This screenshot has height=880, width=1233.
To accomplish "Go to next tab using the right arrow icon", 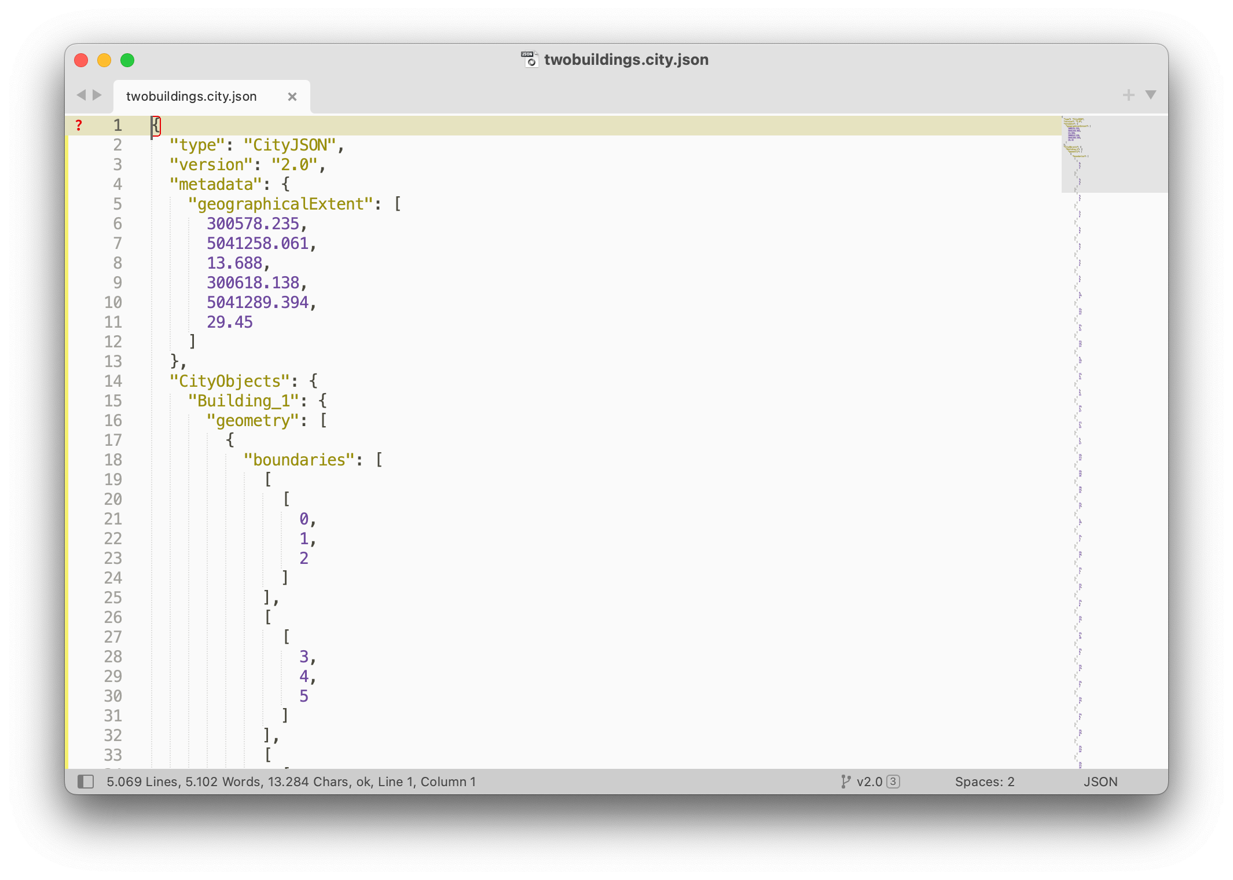I will point(96,95).
